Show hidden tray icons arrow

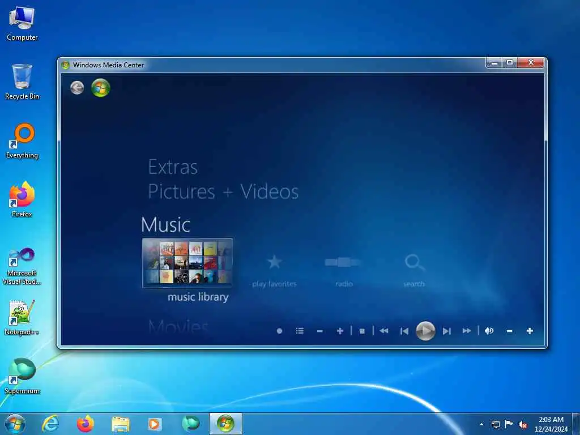[x=481, y=424]
